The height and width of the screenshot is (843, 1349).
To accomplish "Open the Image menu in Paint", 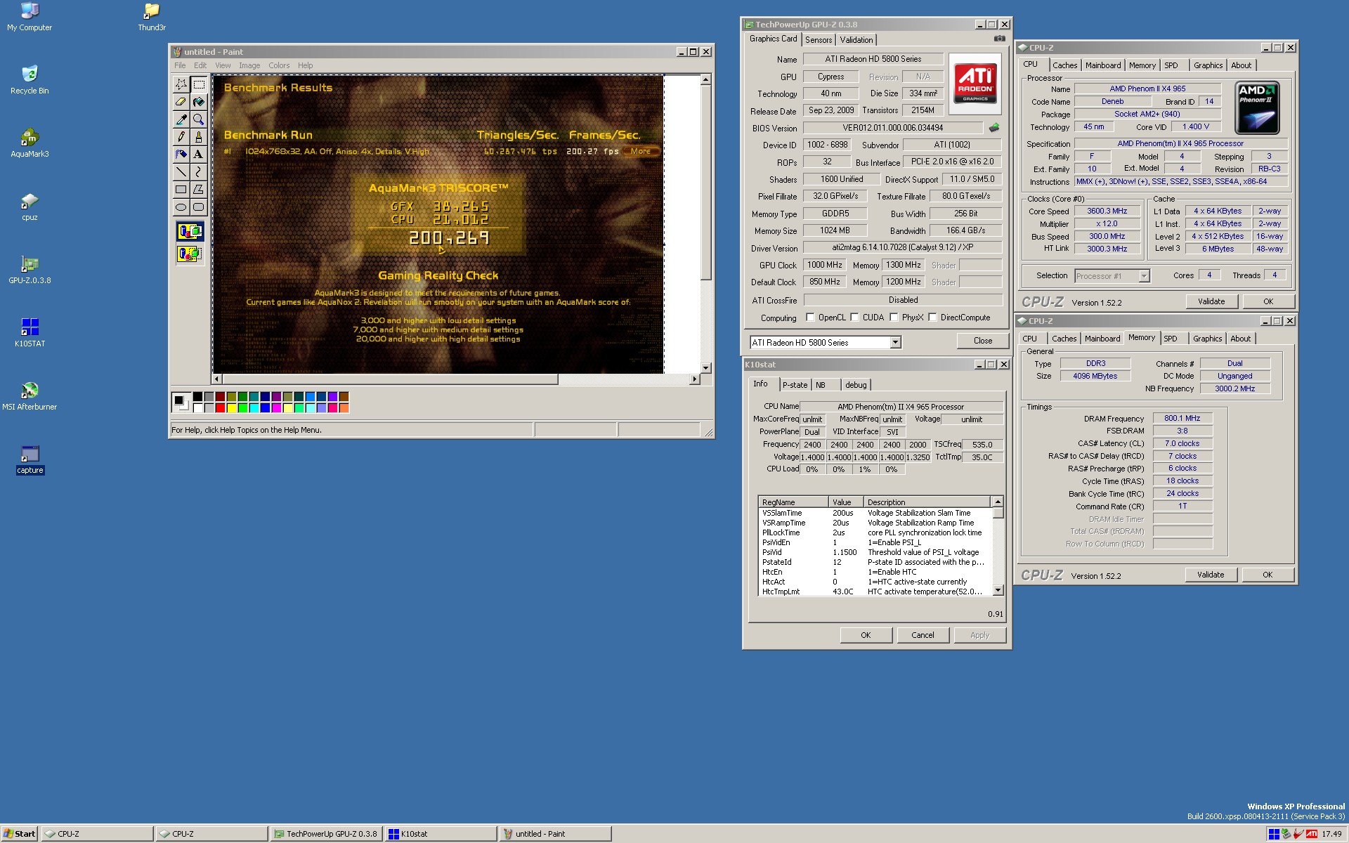I will [x=249, y=65].
